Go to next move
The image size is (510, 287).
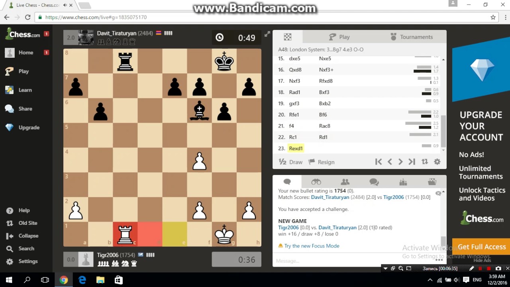coord(400,161)
